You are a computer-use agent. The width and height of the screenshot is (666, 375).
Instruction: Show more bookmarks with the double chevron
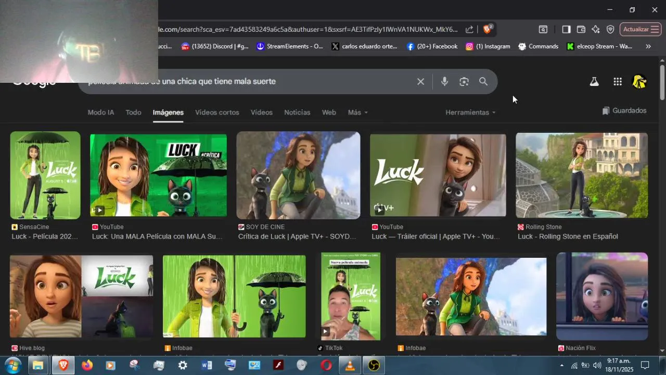pyautogui.click(x=648, y=46)
